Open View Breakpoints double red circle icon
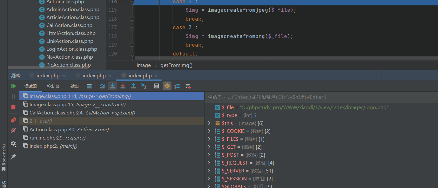438x188 pixels. 13,120
